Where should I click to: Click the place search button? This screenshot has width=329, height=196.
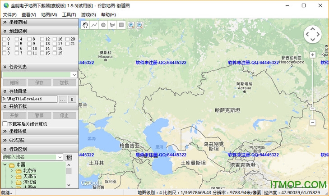[69, 157]
